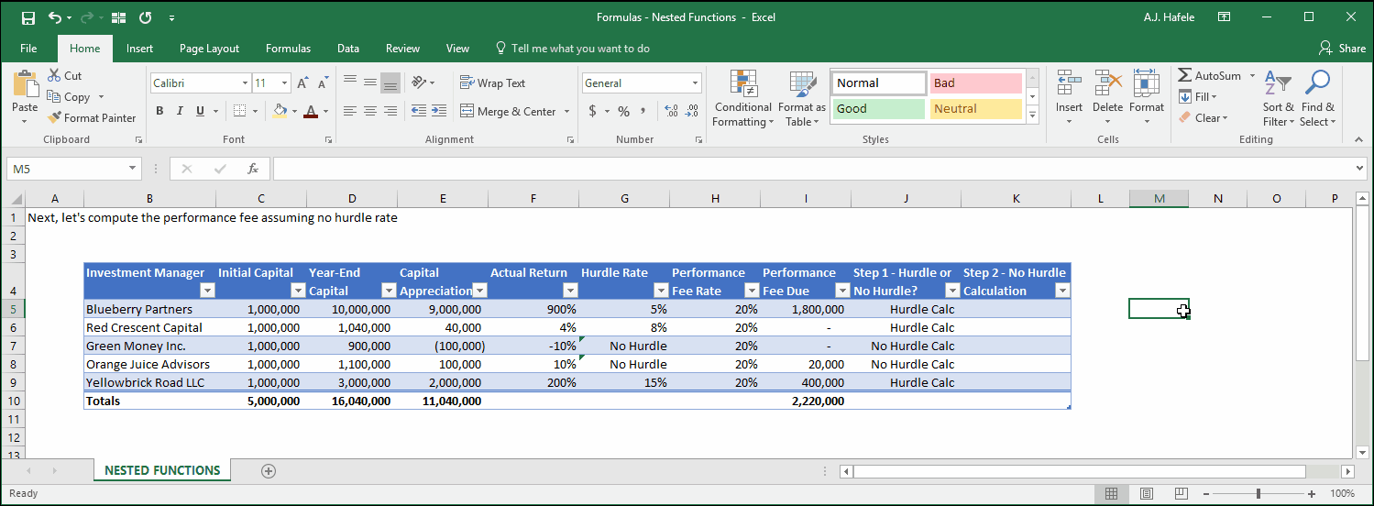The height and width of the screenshot is (506, 1374).
Task: Apply the Borders tool
Action: 239,111
